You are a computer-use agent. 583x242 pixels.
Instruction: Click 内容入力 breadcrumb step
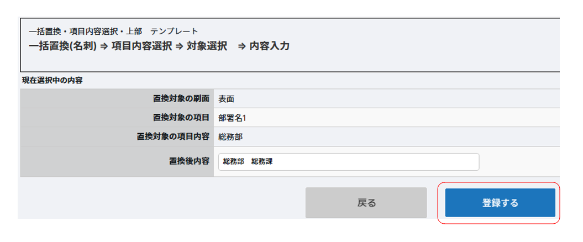[x=269, y=46]
